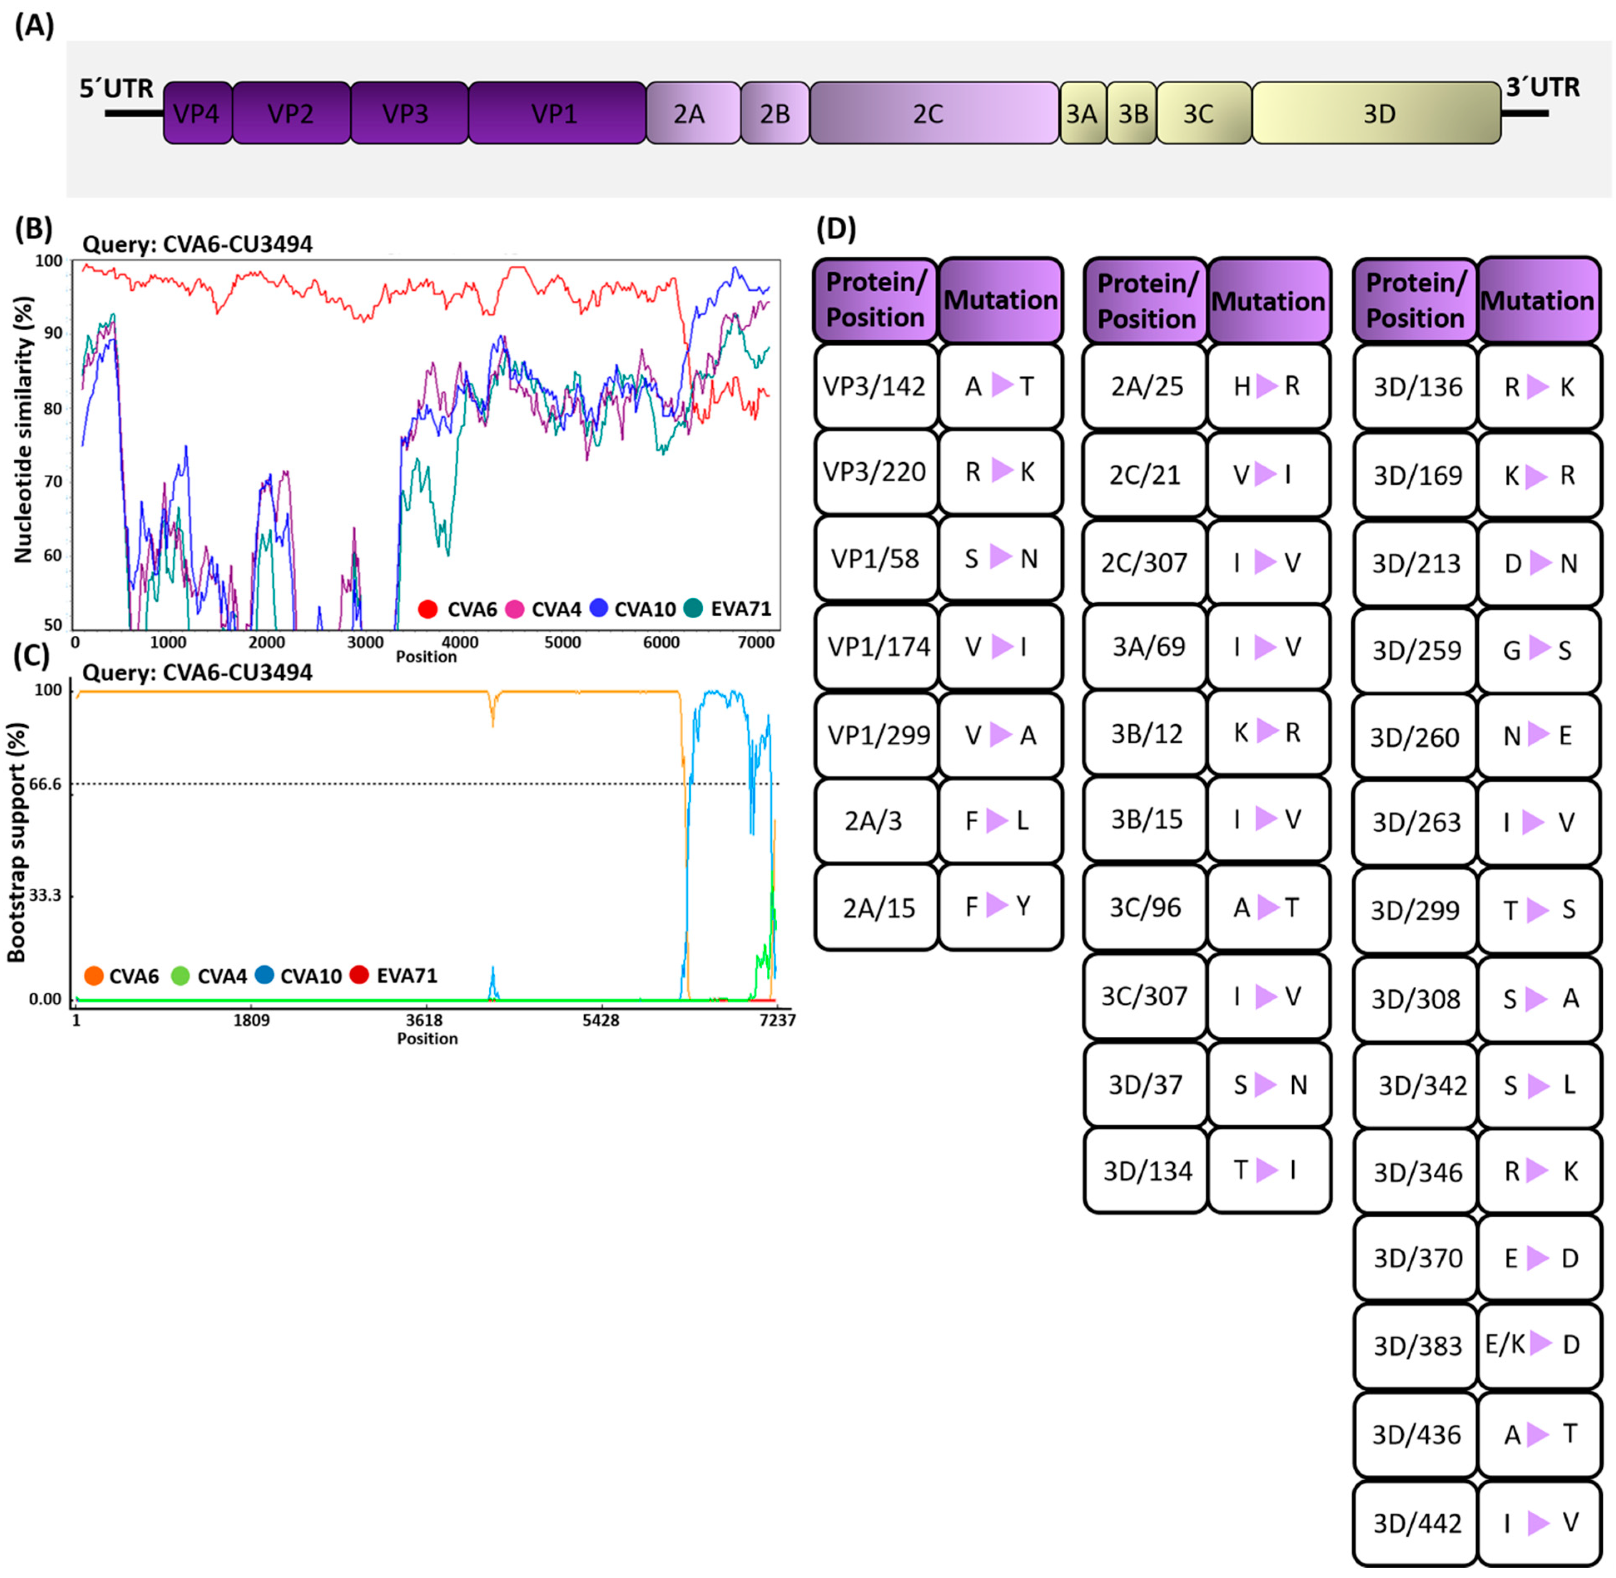The height and width of the screenshot is (1578, 1616).
Task: Click the red CVA6 legend dot
Action: point(428,609)
